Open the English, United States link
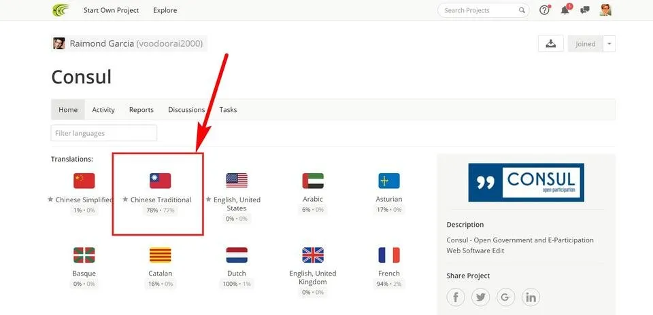 click(x=237, y=204)
